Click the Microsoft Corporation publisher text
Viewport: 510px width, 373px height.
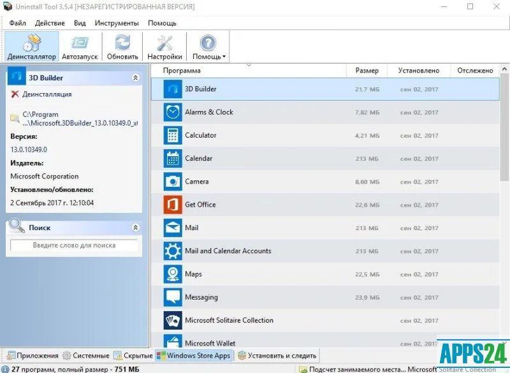coord(44,176)
